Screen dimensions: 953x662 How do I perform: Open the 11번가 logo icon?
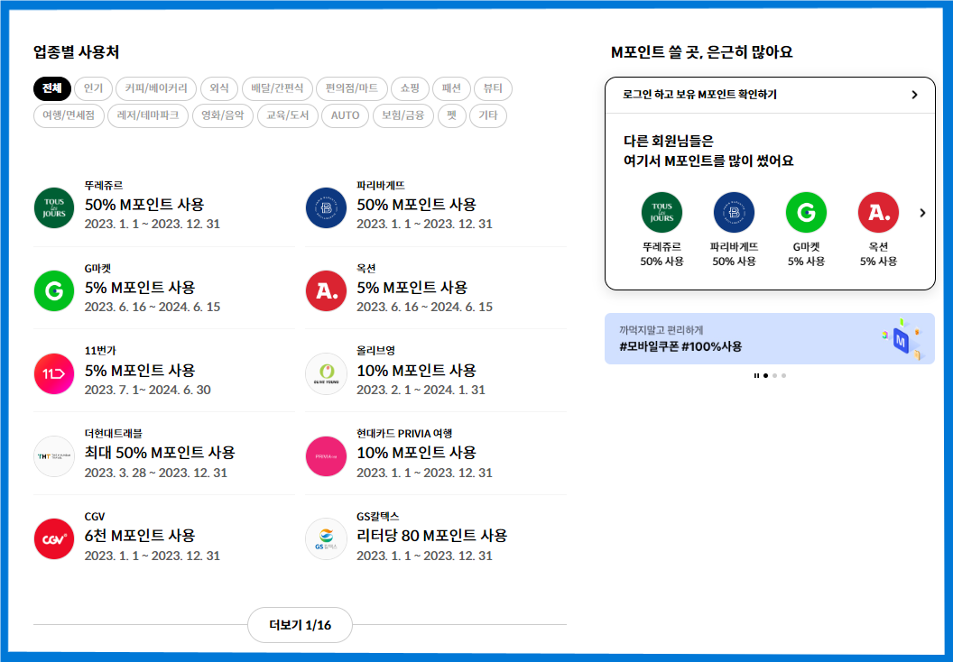coord(54,373)
